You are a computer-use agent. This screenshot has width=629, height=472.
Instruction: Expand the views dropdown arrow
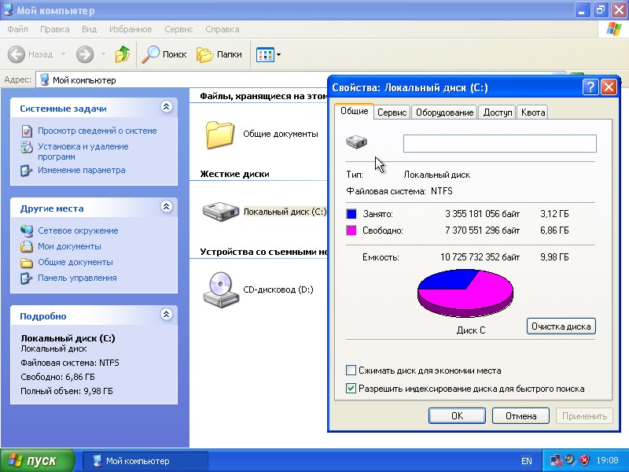(279, 54)
